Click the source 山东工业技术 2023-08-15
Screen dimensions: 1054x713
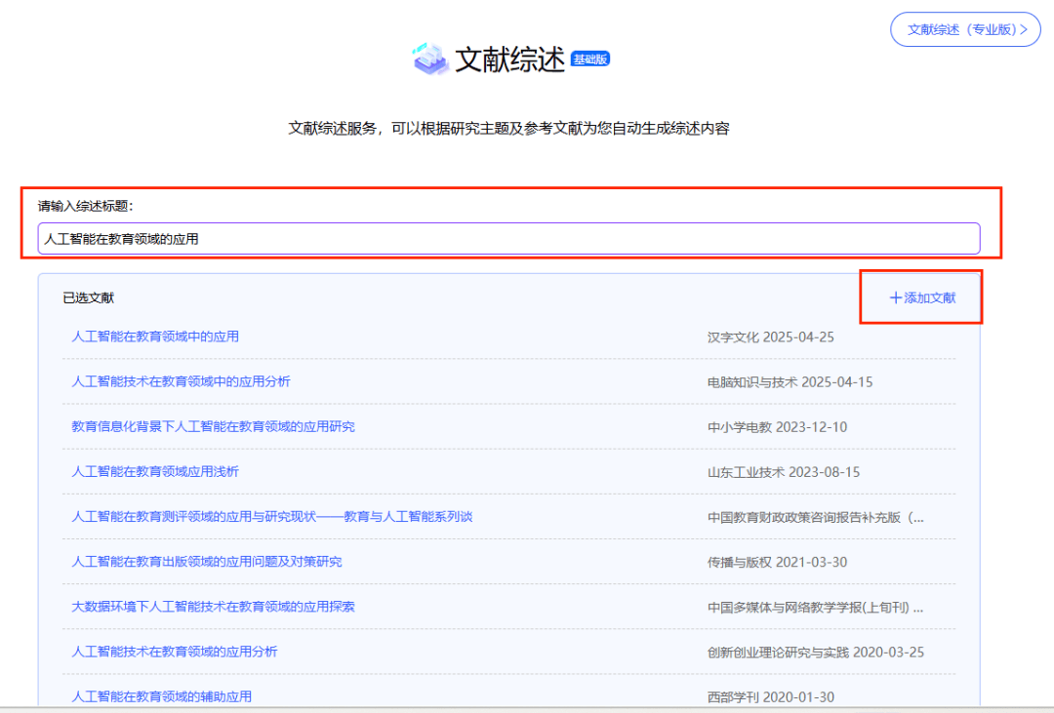(x=784, y=472)
